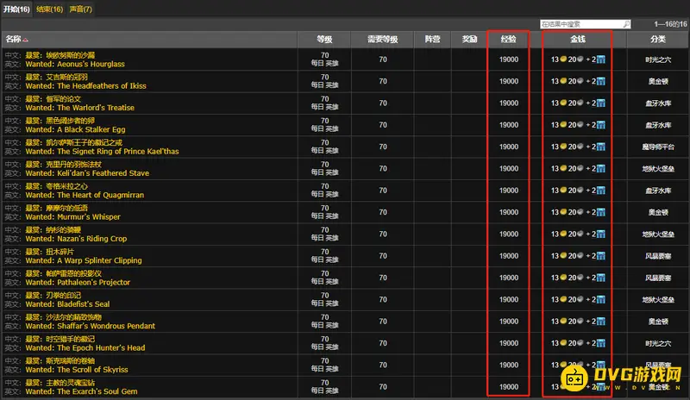Viewport: 690px width, 400px height.
Task: Sort table by the 奖励 column header
Action: coord(469,40)
